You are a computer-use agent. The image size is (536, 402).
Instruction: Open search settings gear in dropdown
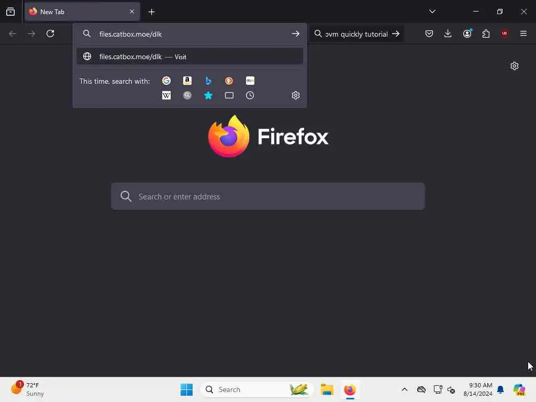pyautogui.click(x=296, y=95)
